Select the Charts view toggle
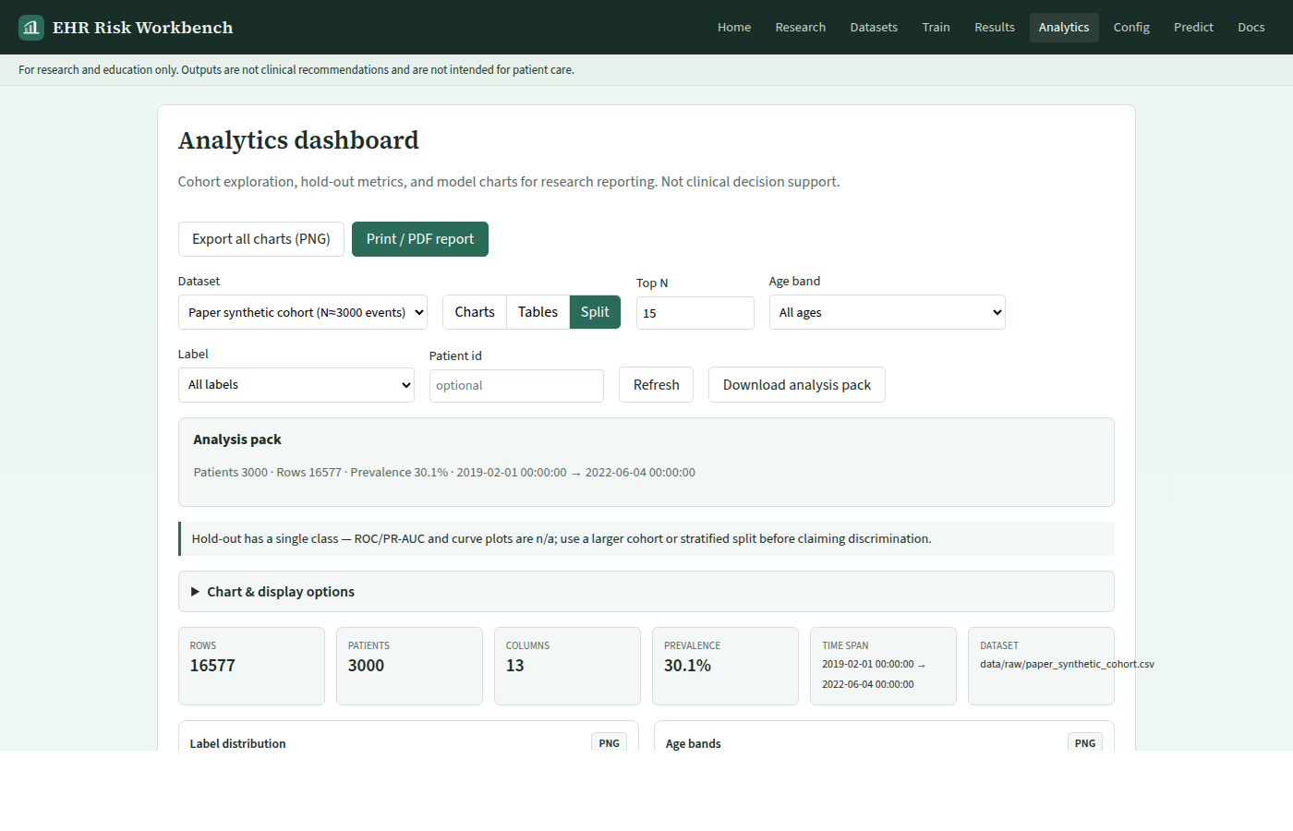The width and height of the screenshot is (1293, 831). click(475, 312)
